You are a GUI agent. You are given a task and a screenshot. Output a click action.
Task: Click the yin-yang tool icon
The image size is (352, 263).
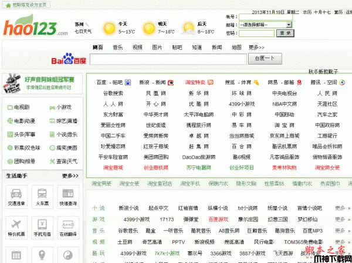[x=68, y=255]
